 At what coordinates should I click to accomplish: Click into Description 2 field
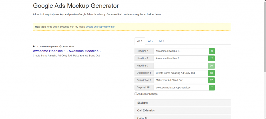coord(181,80)
